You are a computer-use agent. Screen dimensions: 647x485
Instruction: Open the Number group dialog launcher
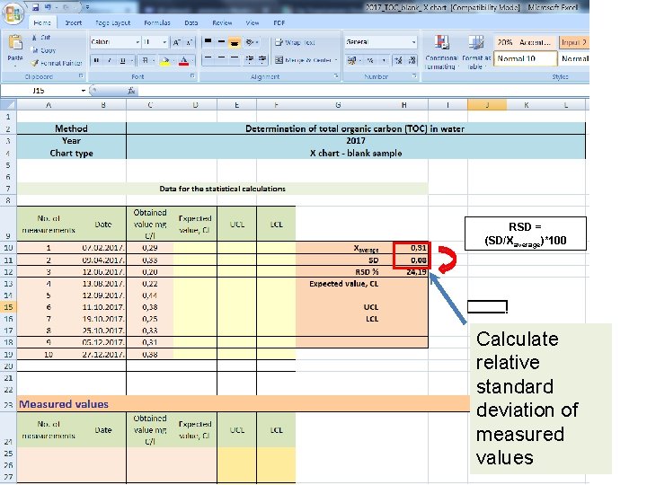click(414, 75)
